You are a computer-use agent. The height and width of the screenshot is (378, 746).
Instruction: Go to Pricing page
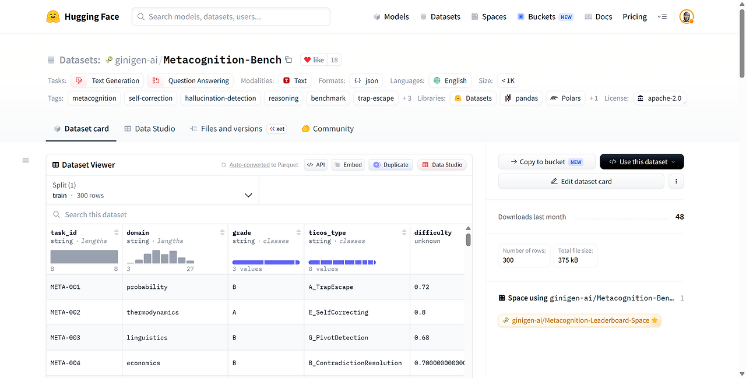click(635, 17)
